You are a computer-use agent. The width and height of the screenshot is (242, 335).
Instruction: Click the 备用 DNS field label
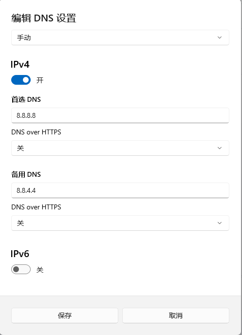[x=26, y=174]
